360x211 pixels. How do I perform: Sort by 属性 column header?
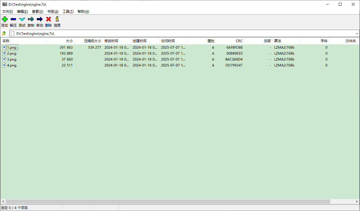[202, 41]
